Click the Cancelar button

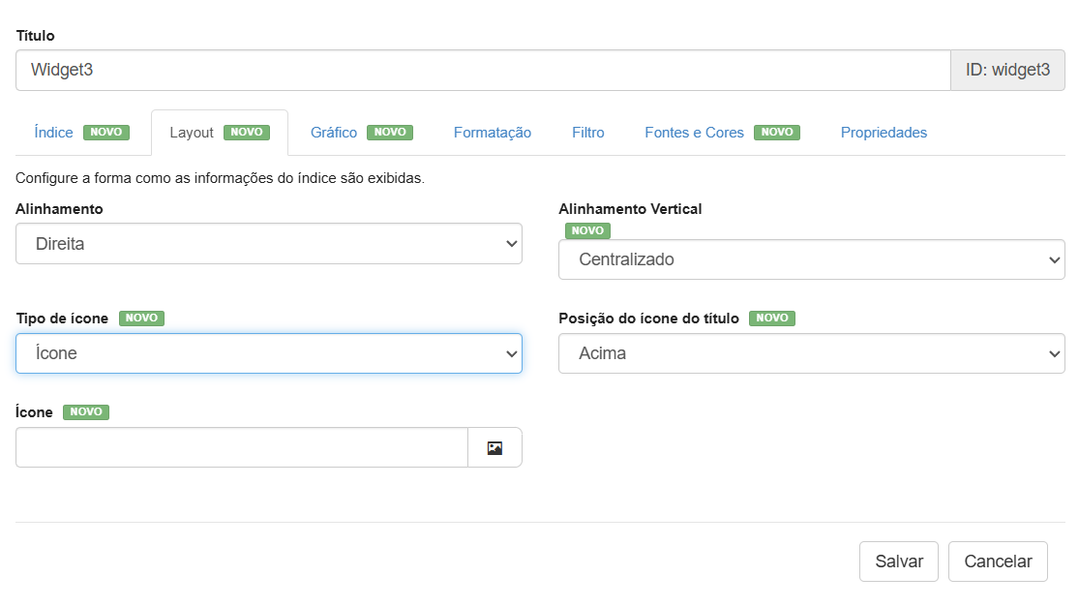coord(998,561)
